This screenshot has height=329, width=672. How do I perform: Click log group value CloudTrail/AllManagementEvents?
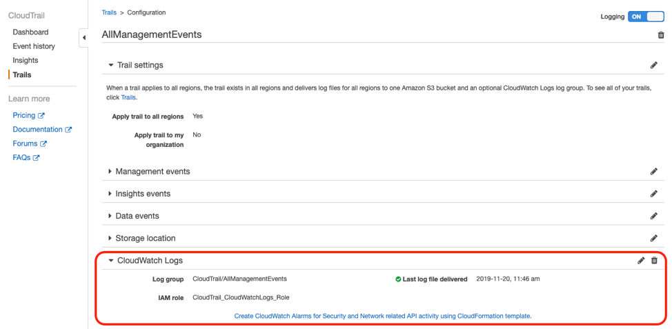pyautogui.click(x=239, y=279)
